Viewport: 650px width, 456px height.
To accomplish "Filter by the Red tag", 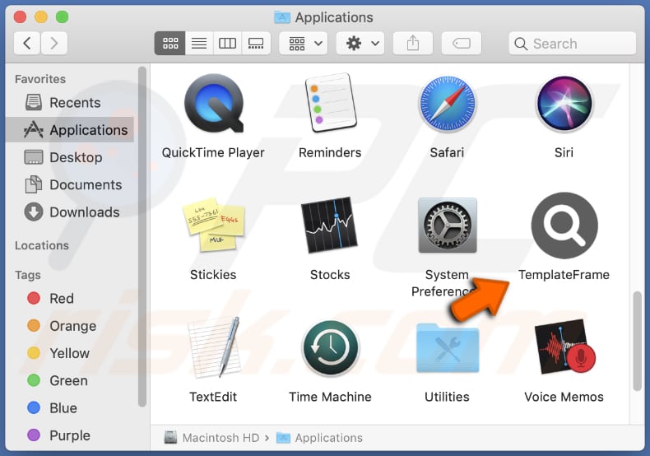I will tap(70, 298).
